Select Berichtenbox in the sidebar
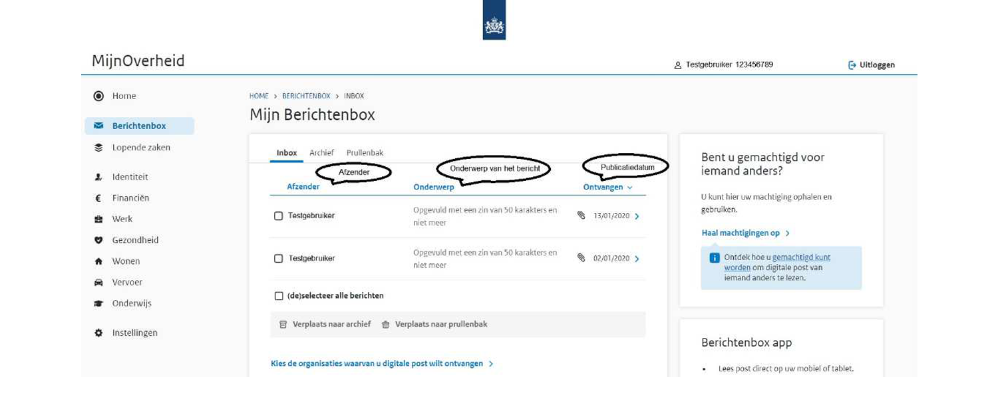This screenshot has width=998, height=413. click(140, 126)
